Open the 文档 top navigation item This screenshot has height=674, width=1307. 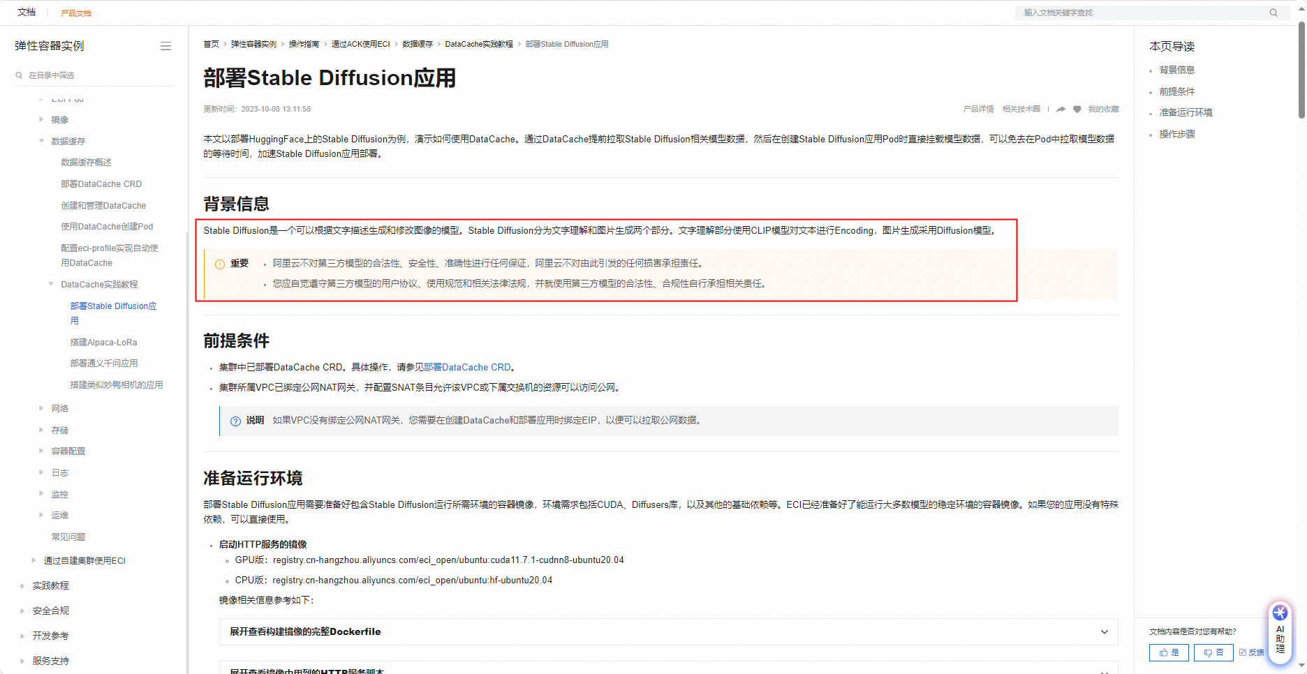[x=27, y=12]
